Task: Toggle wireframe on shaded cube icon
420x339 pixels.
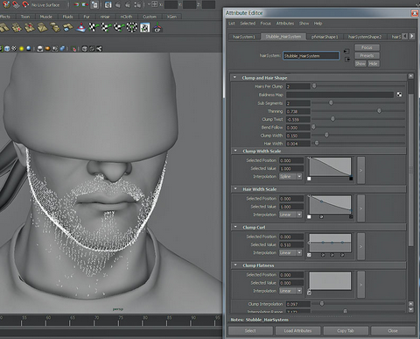Action: 7,49
